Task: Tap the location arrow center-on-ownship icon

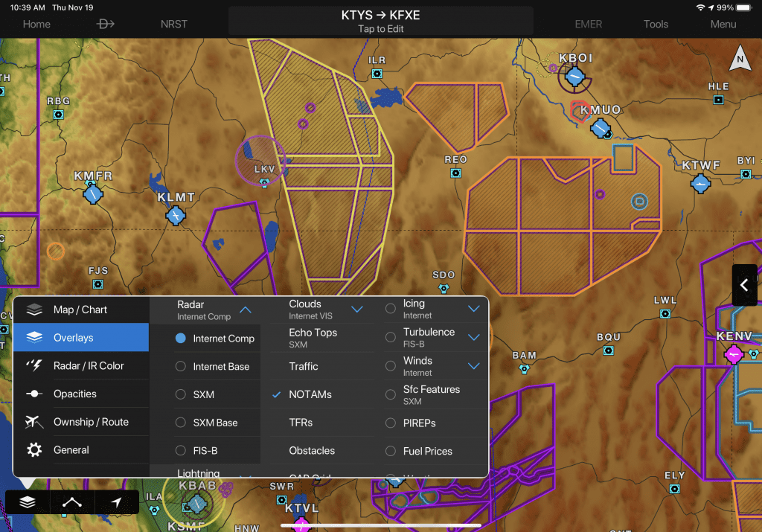Action: 116,502
